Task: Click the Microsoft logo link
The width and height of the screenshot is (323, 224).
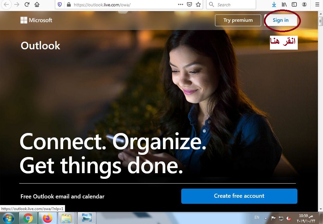Action: (36, 20)
